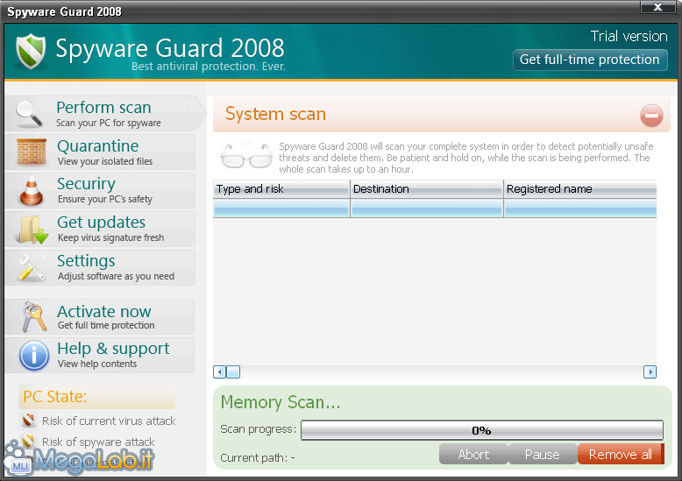Click the 'System scan' heading
The width and height of the screenshot is (682, 481).
pyautogui.click(x=275, y=114)
